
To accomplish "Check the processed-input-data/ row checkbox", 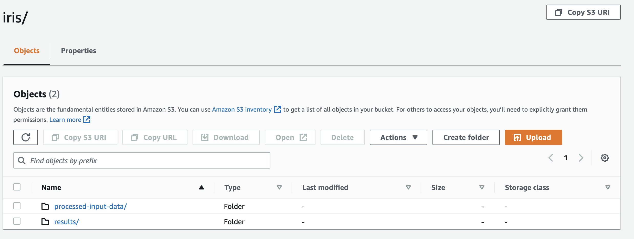I will 17,206.
